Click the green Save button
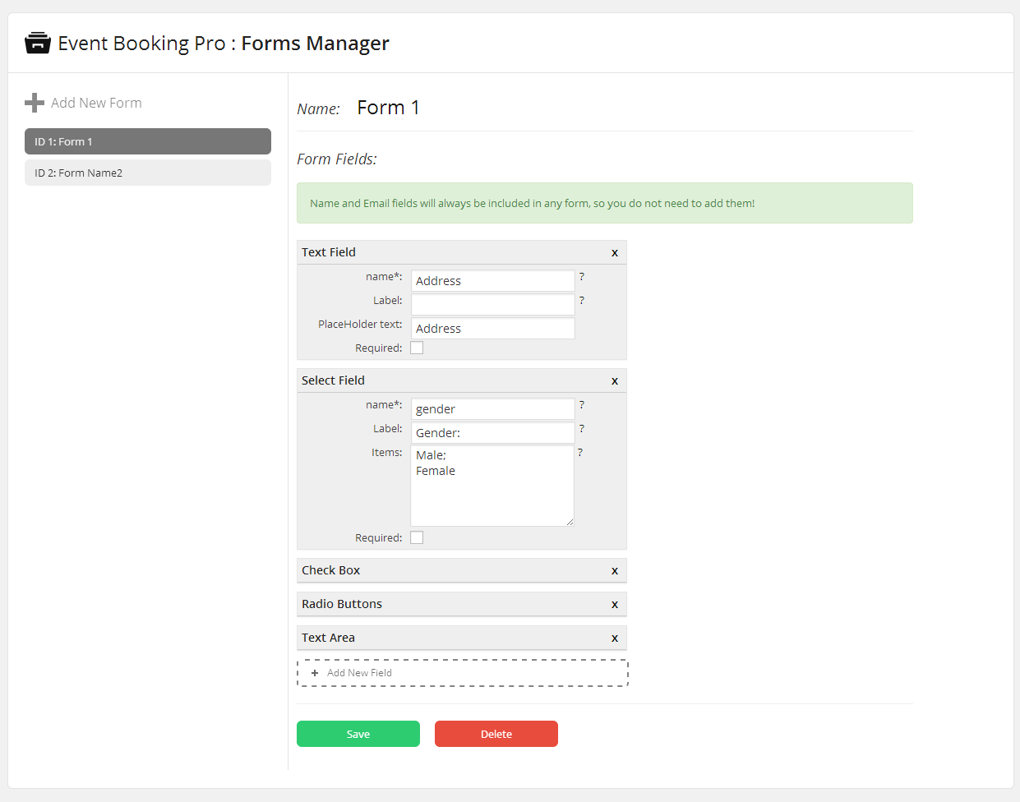The image size is (1020, 802). click(358, 734)
